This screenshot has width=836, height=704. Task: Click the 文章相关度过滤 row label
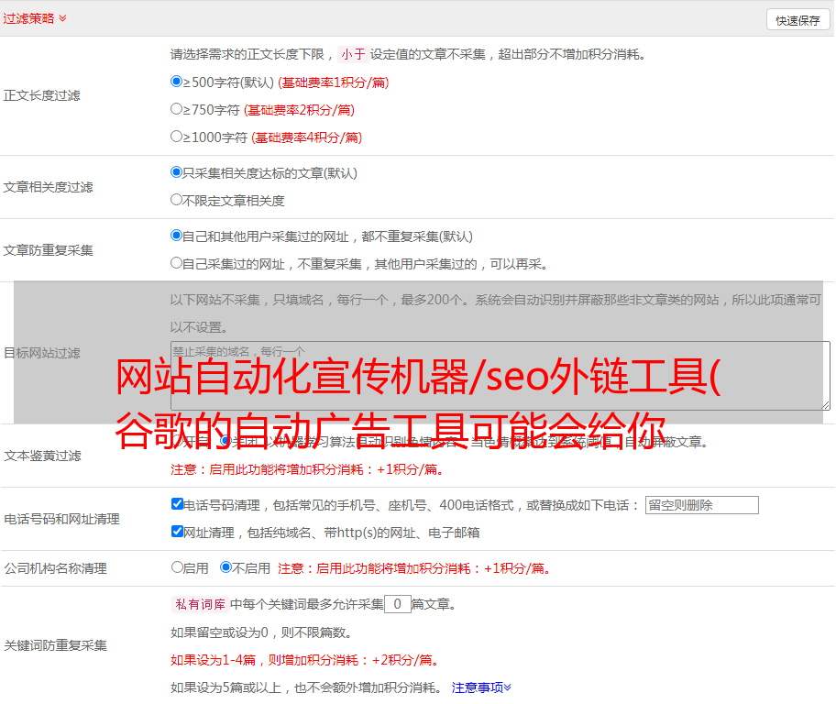[48, 187]
